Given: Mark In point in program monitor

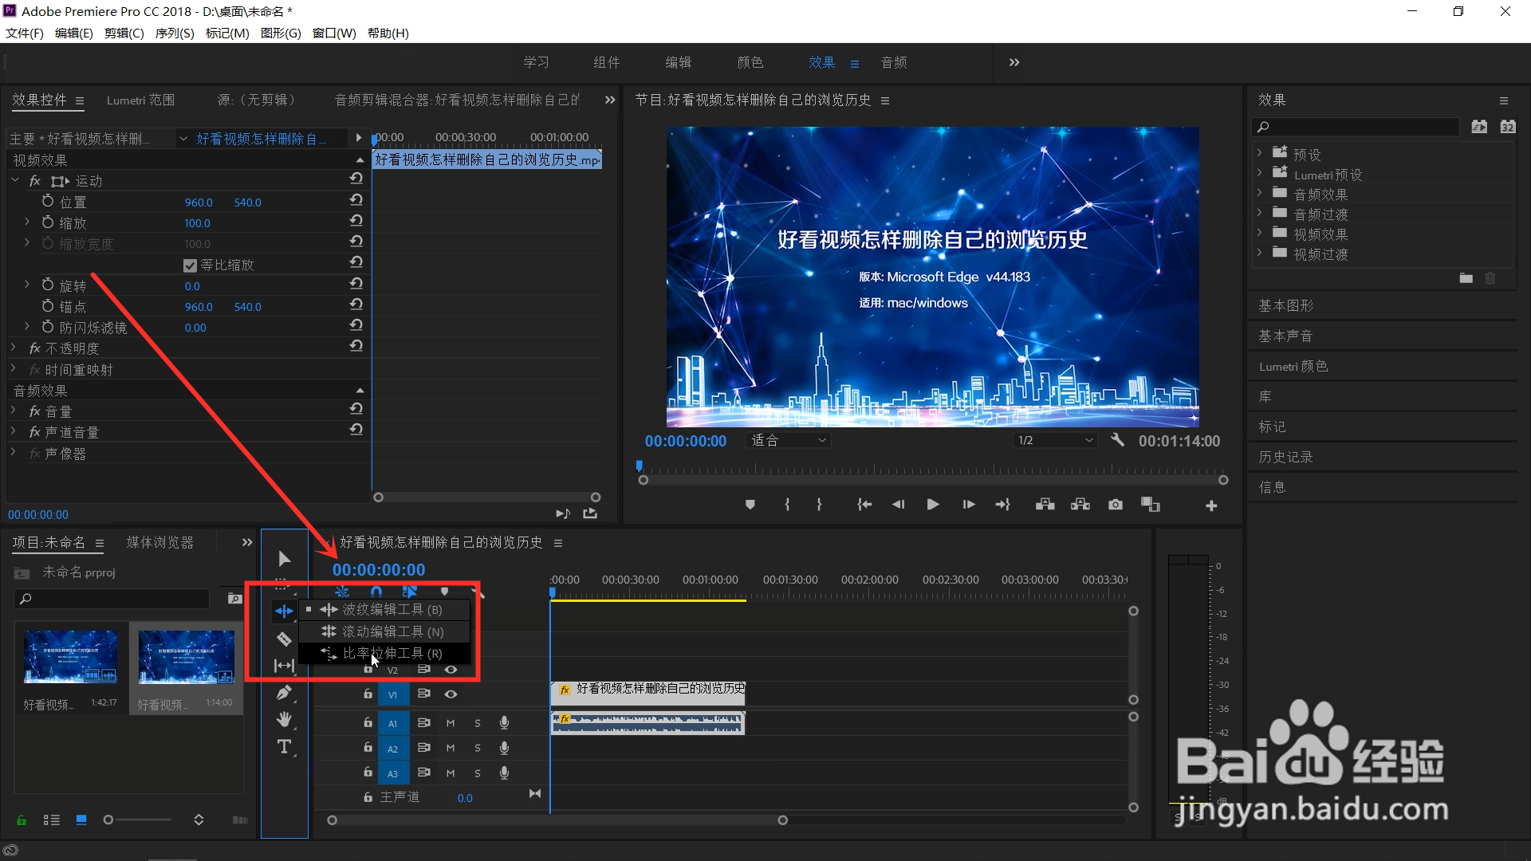Looking at the screenshot, I should tap(787, 505).
